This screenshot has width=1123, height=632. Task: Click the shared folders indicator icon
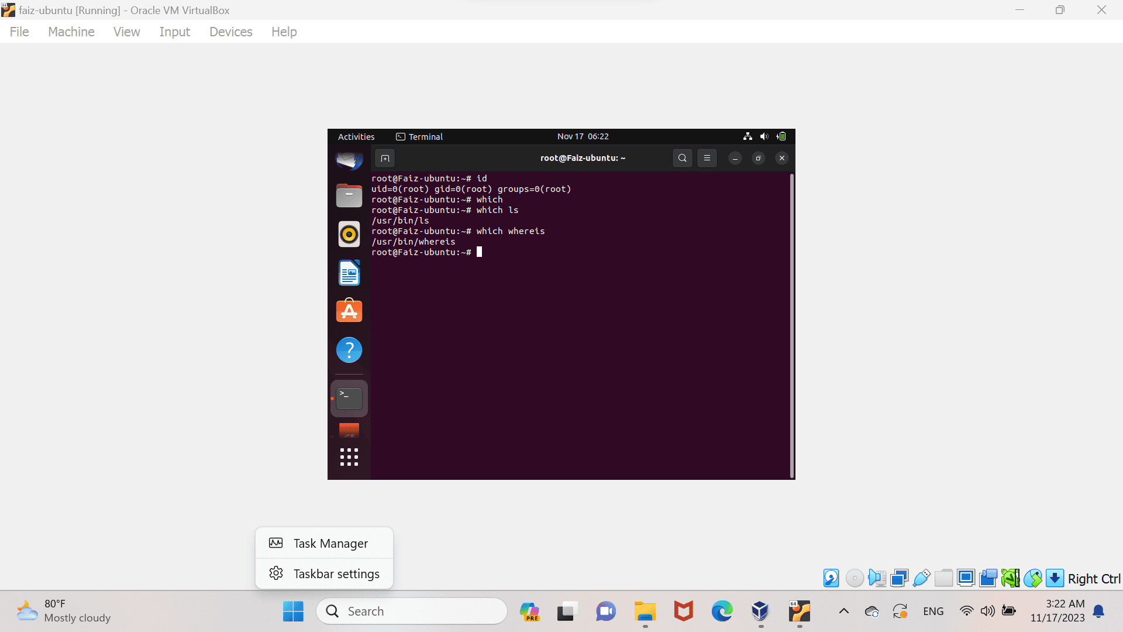[943, 578]
